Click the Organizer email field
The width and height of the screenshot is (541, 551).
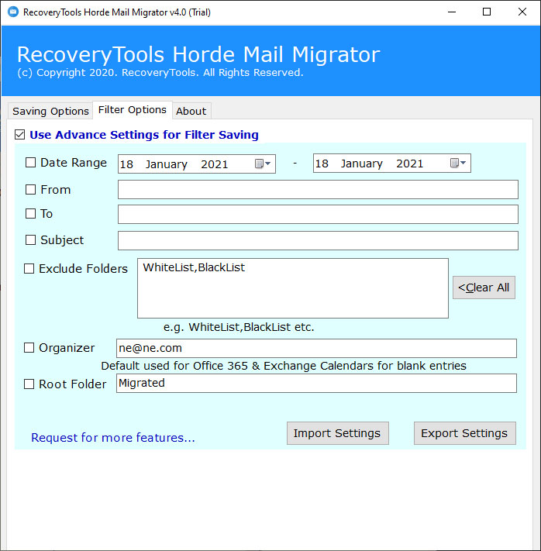[x=316, y=348]
